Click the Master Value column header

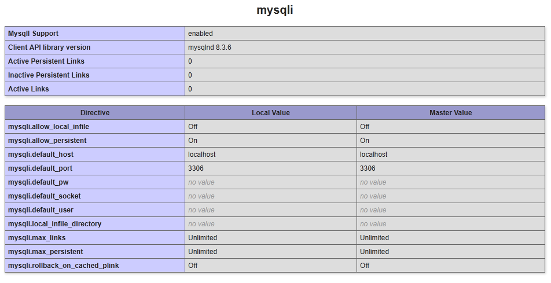[x=450, y=113]
